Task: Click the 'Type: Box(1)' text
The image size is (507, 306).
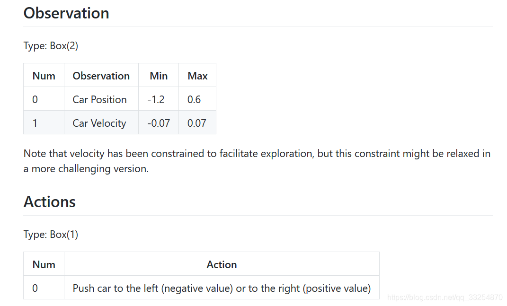Action: coord(51,235)
